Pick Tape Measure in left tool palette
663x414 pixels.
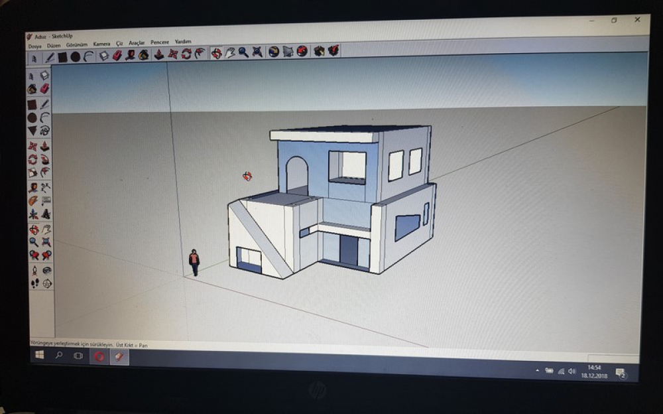33,188
